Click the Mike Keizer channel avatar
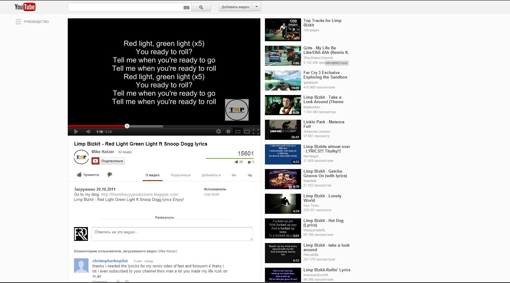Viewport: 510px width, 283px height. pos(81,157)
